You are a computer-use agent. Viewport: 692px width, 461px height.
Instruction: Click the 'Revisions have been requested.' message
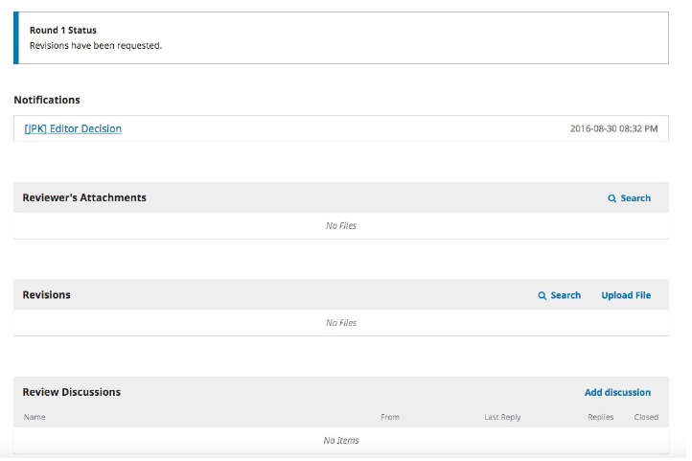tap(96, 45)
